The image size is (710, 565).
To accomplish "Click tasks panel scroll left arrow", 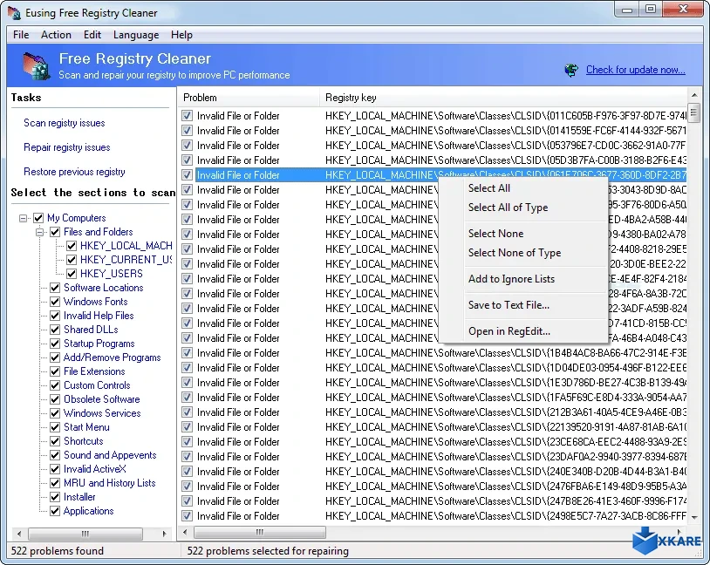I will [x=18, y=534].
